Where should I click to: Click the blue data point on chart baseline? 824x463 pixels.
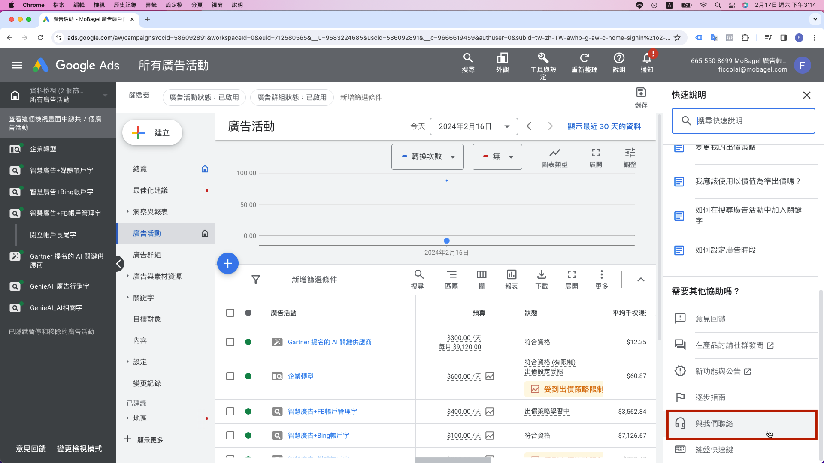[447, 241]
